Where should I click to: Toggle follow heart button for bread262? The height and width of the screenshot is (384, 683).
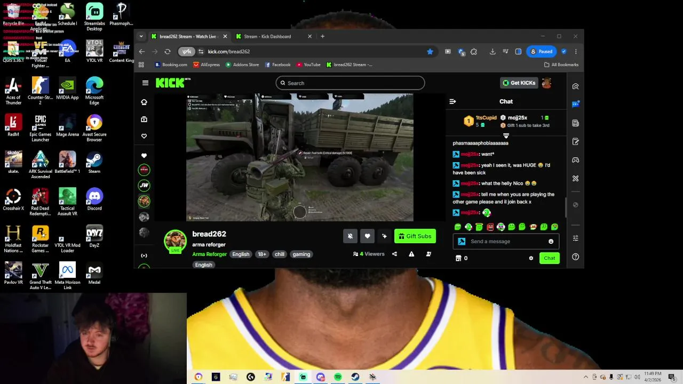coord(367,236)
